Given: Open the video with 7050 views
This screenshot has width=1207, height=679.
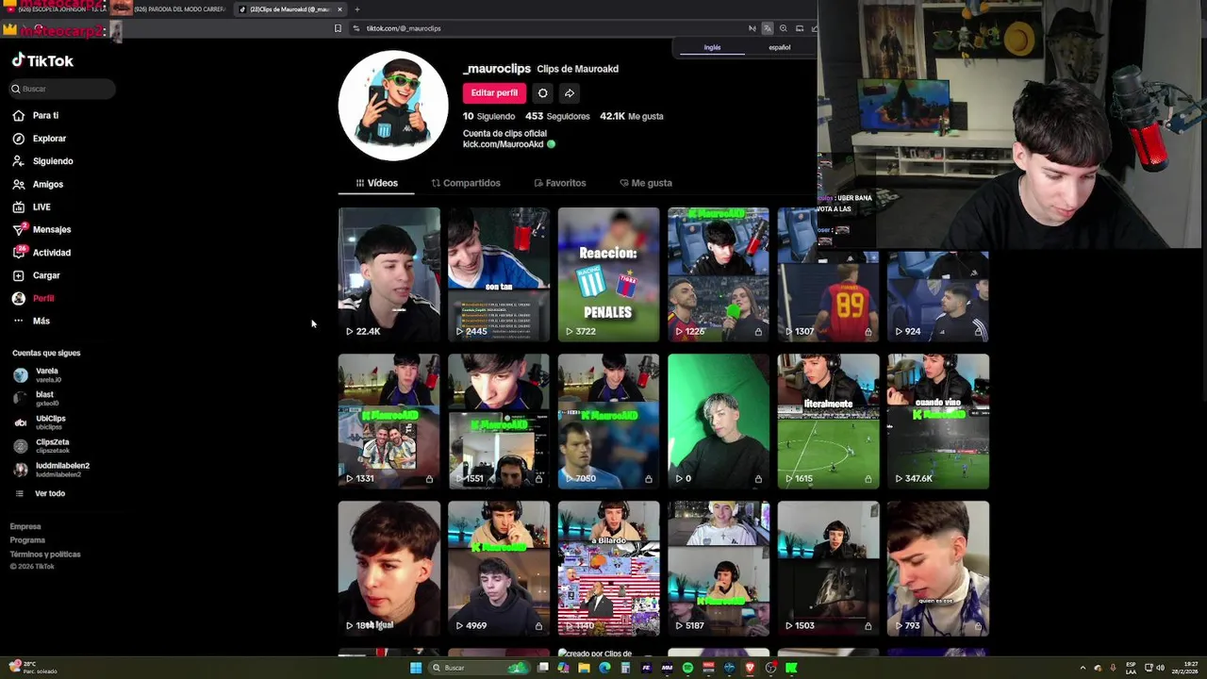Looking at the screenshot, I should 608,422.
